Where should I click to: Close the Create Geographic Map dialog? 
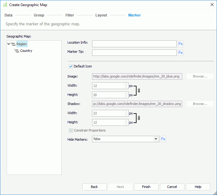click(212, 5)
